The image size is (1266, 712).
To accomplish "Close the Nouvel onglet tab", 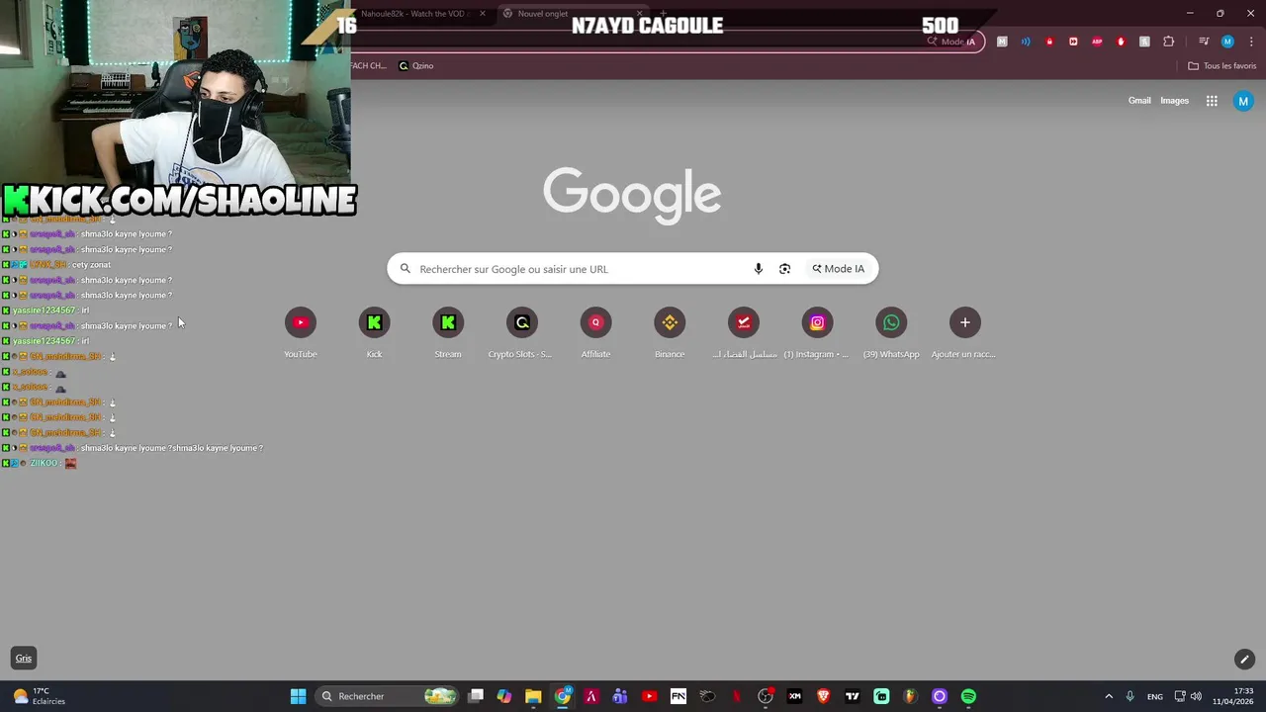I will (639, 14).
